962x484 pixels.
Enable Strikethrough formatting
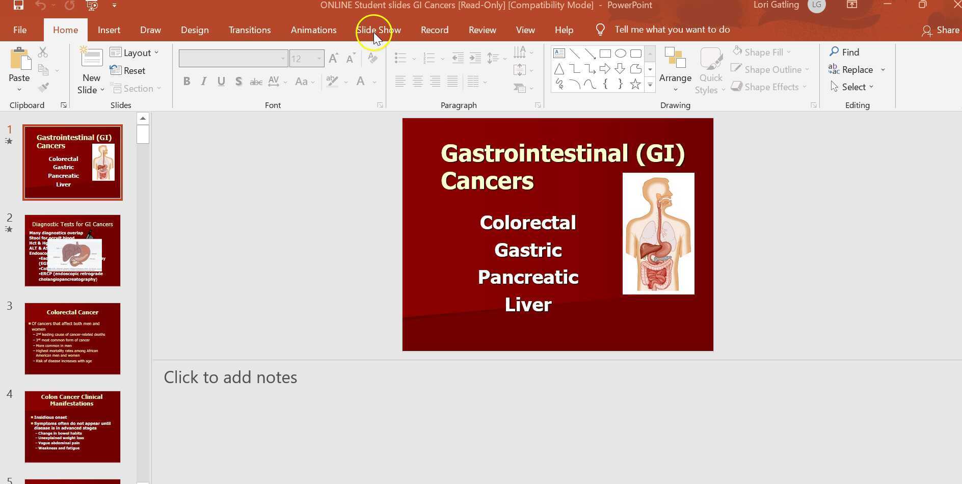tap(255, 81)
